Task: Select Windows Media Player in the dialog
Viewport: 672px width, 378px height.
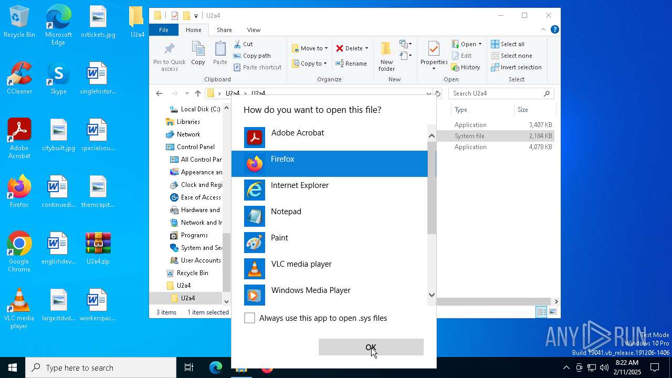Action: coord(330,295)
